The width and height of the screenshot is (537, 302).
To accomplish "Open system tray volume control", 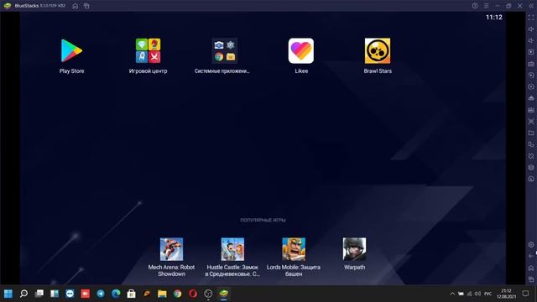I will 477,294.
